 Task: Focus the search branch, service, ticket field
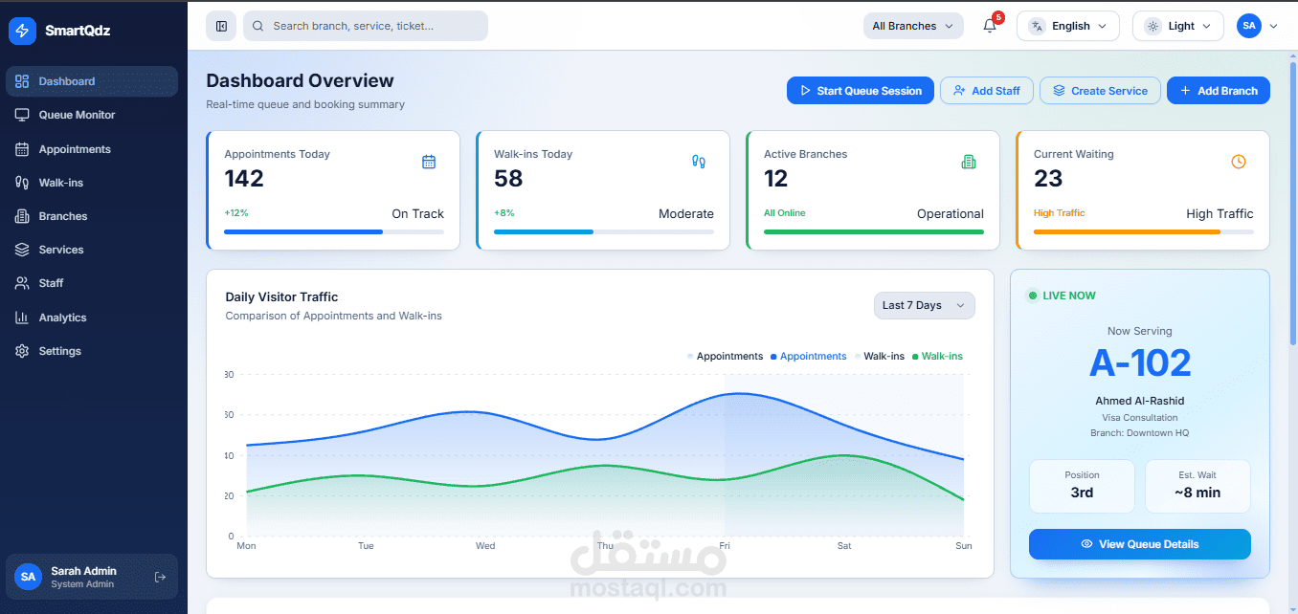(x=366, y=26)
